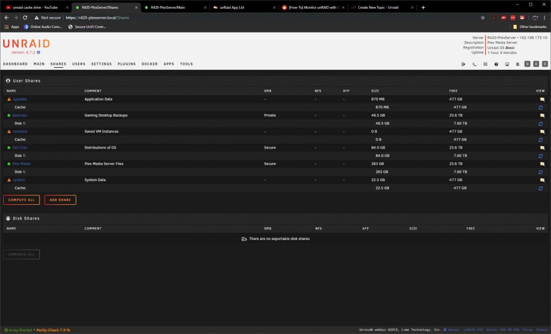Select the Shares menu item
Viewport: 551px width, 334px height.
point(58,64)
